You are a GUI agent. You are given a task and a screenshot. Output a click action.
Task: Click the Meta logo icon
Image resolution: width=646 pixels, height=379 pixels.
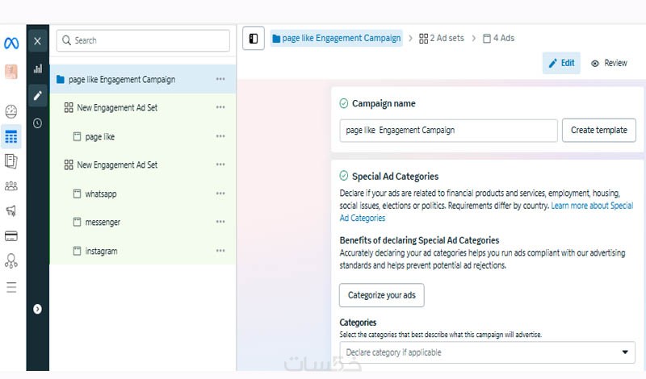pyautogui.click(x=11, y=43)
